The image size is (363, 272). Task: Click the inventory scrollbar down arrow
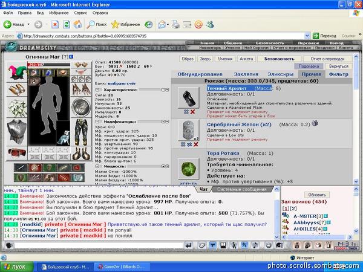pos(356,182)
